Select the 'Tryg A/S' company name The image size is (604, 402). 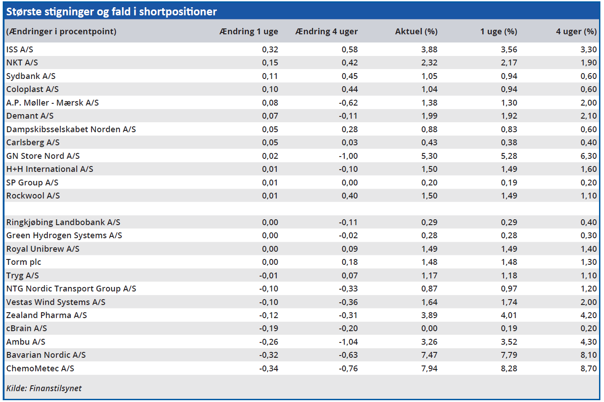click(x=23, y=276)
